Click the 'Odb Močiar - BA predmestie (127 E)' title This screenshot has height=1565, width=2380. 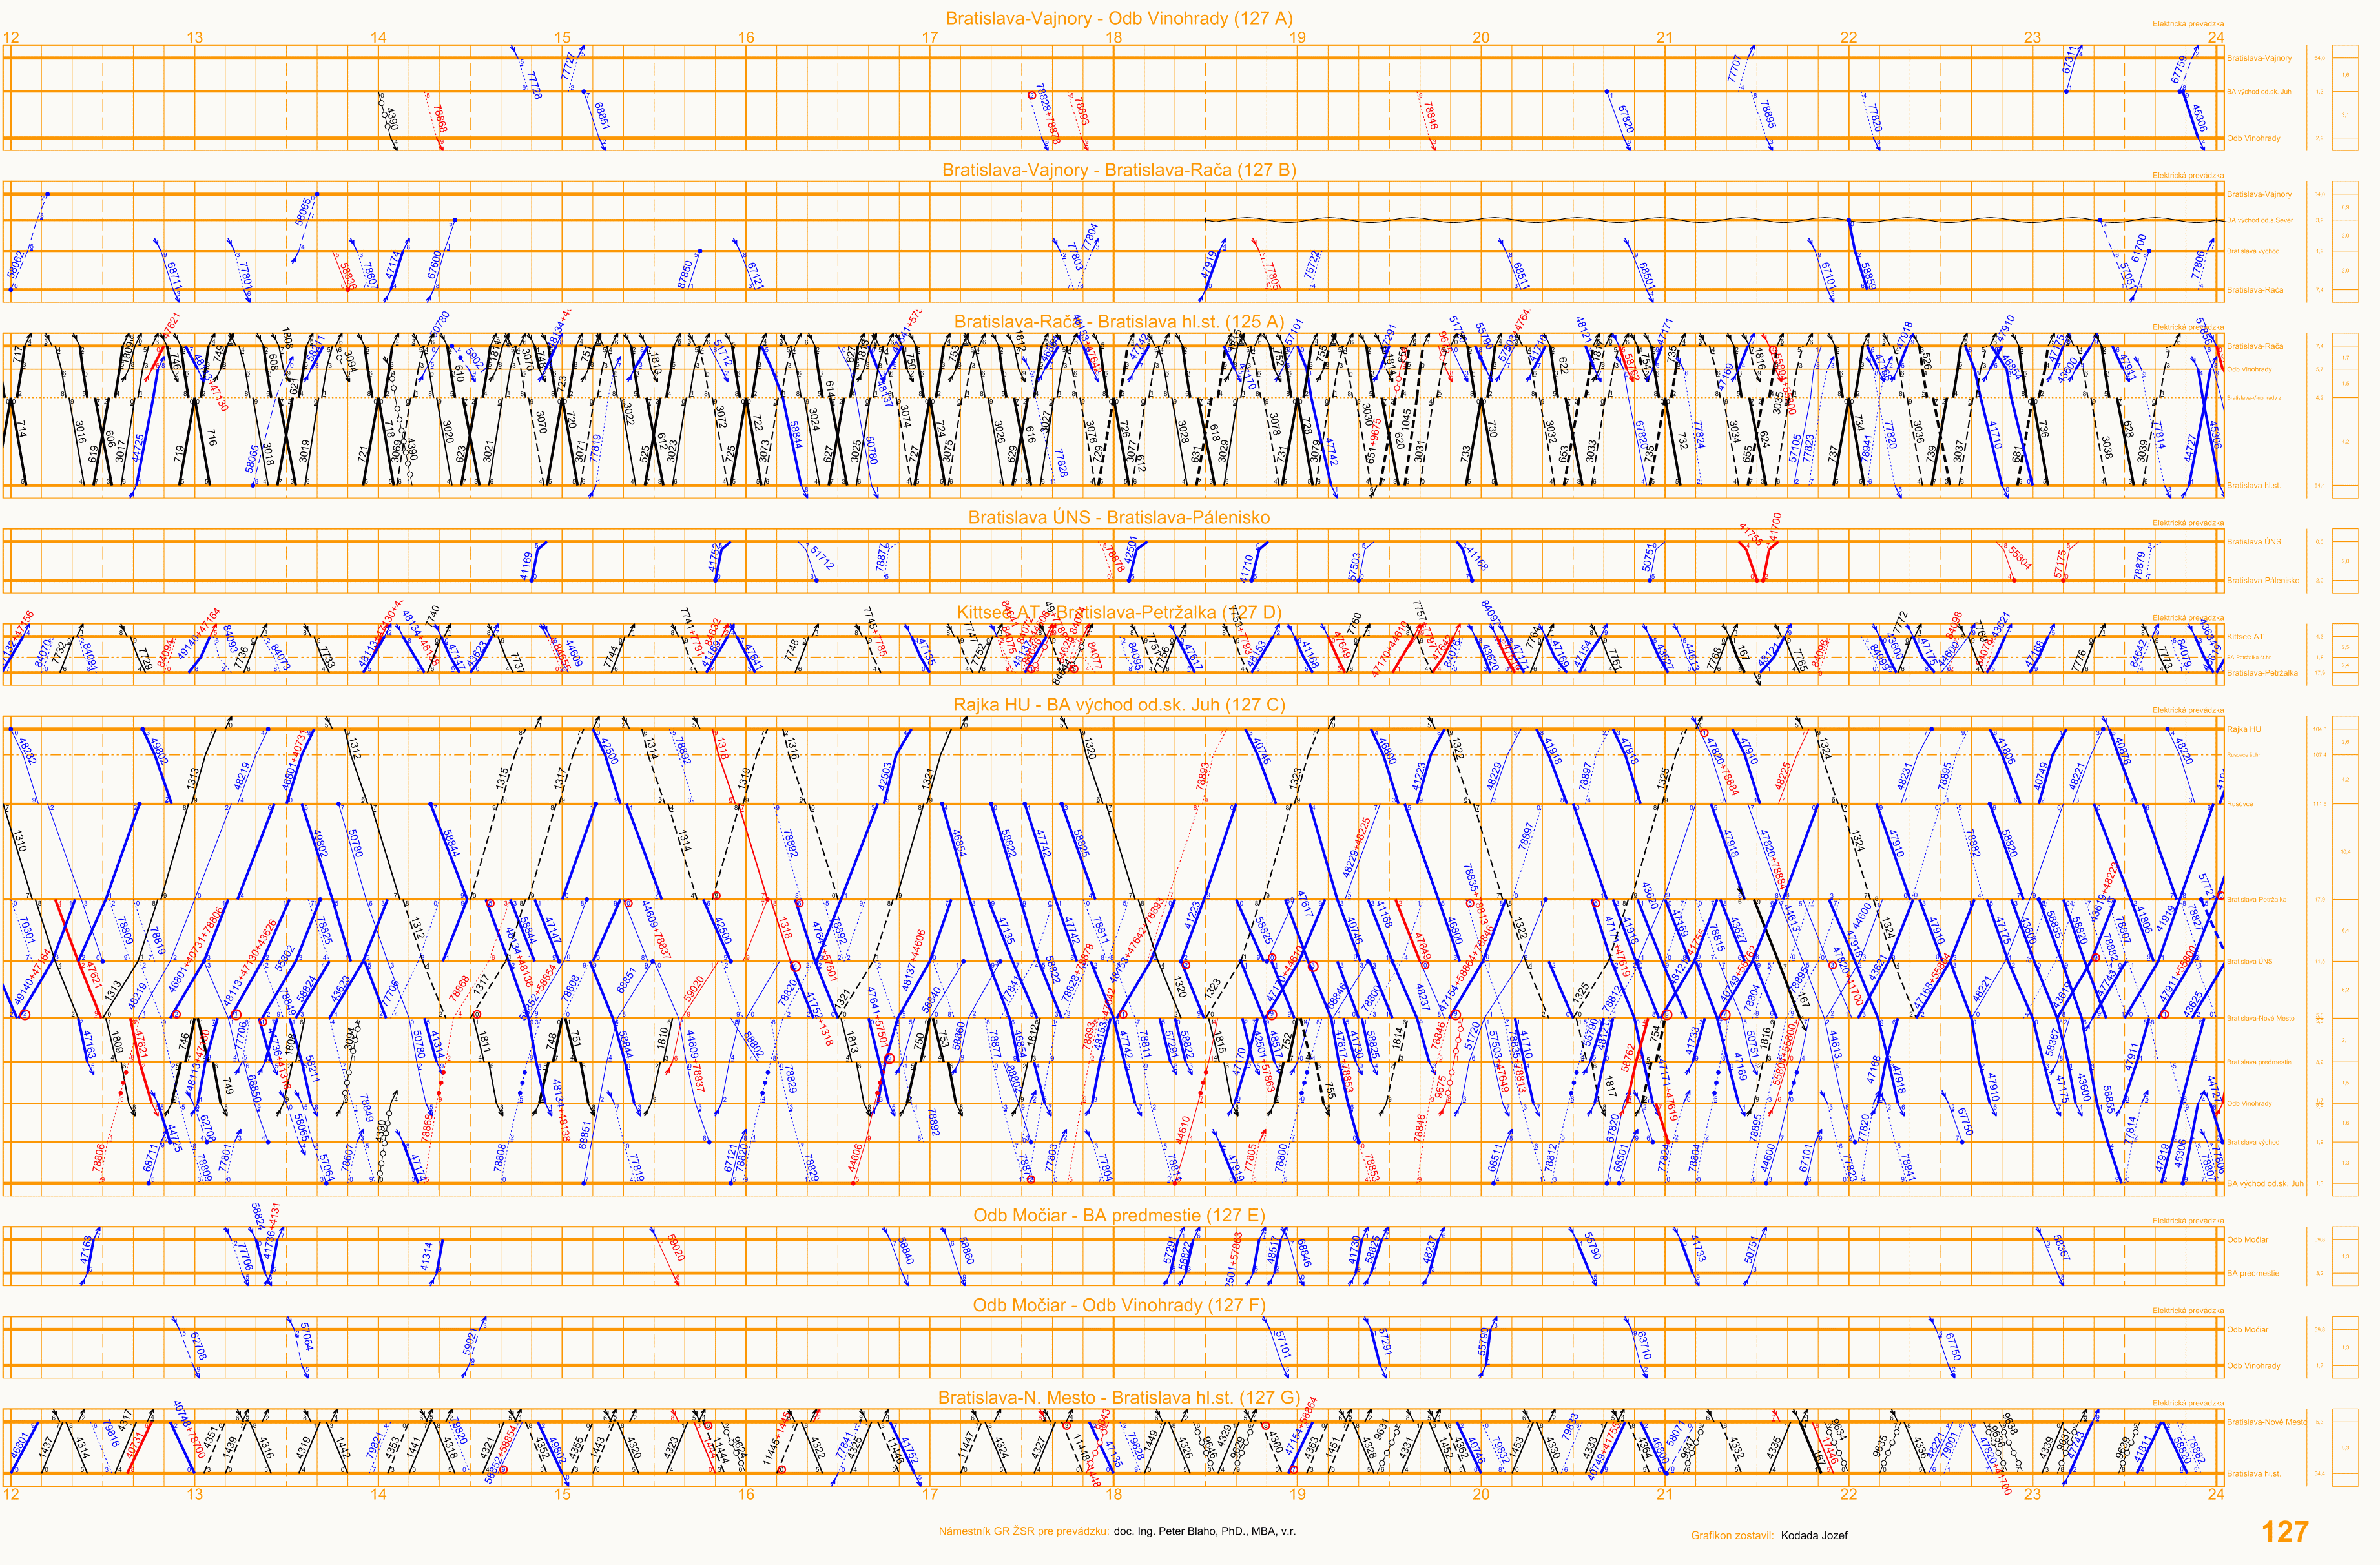1119,1215
